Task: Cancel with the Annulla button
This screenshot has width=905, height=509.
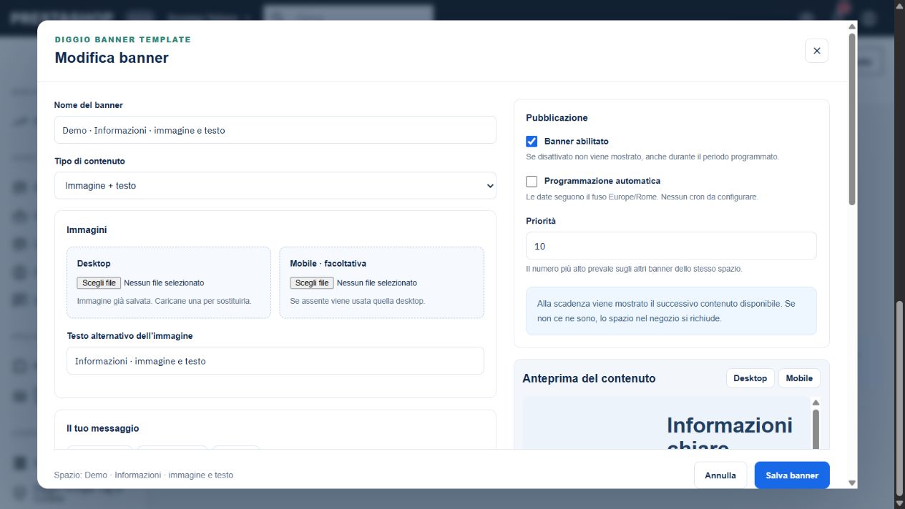Action: click(720, 475)
